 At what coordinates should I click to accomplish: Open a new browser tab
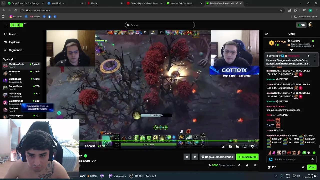pyautogui.click(x=247, y=3)
